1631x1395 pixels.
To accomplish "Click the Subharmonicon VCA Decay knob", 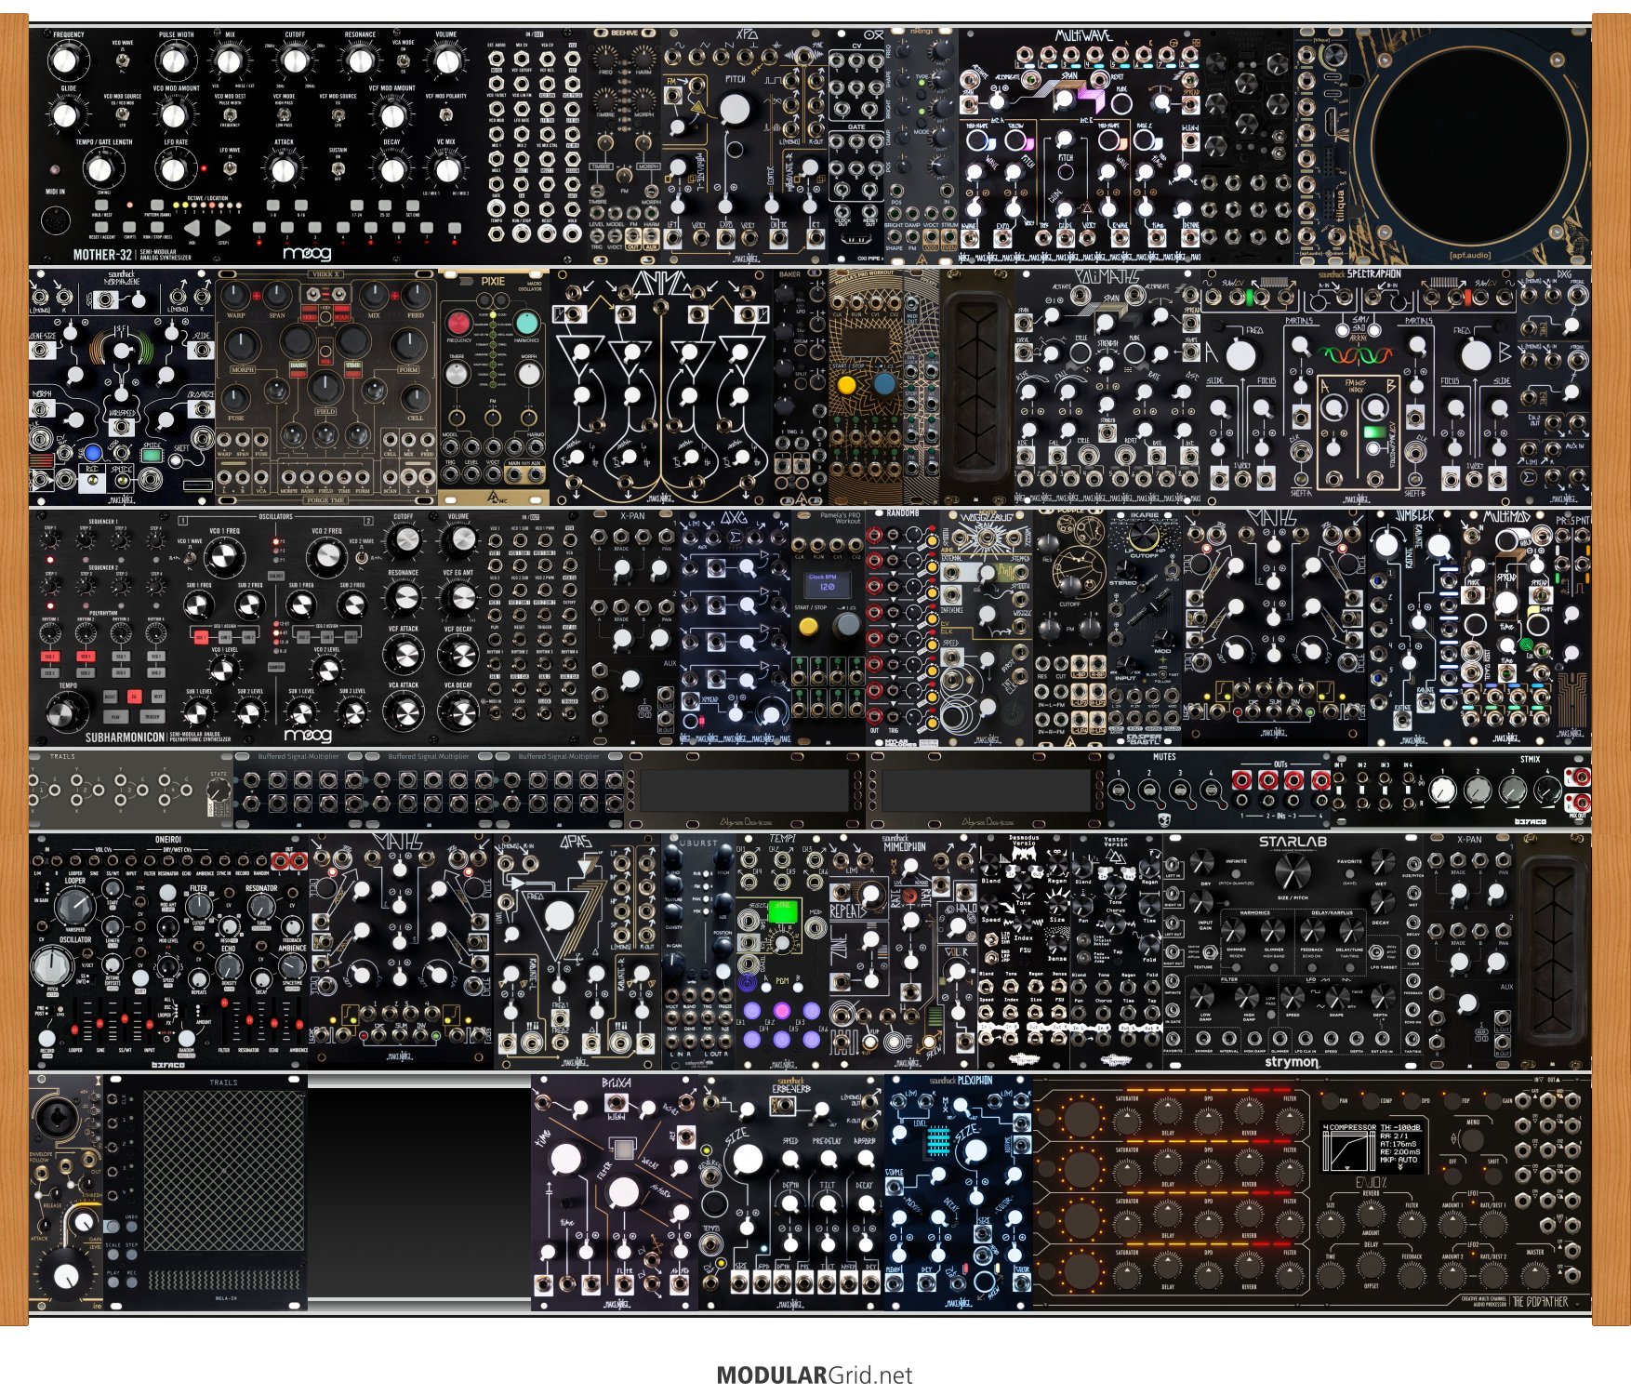I will 458,711.
